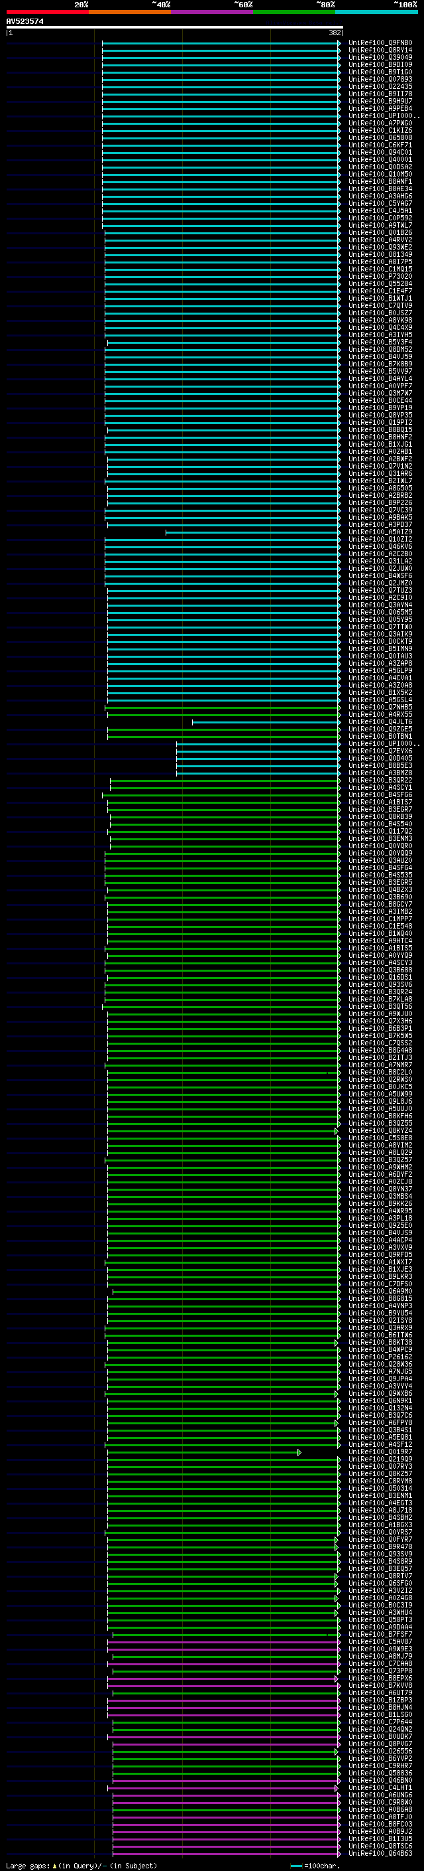Open hit UniRef100_Q39049
Viewport: 424px width, 1871px height.
380,57
